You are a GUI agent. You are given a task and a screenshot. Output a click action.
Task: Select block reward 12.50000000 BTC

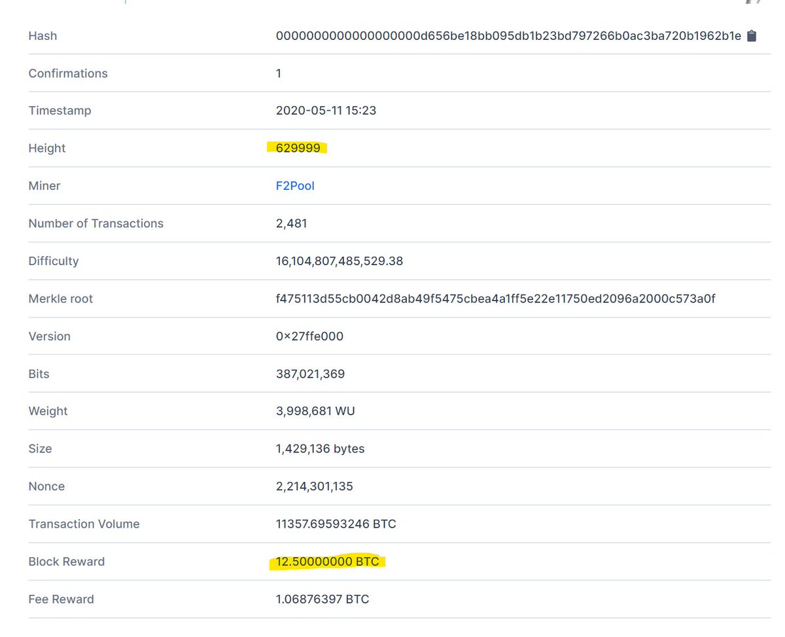point(328,561)
